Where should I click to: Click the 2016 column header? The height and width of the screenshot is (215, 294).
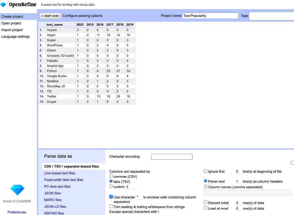click(100, 25)
